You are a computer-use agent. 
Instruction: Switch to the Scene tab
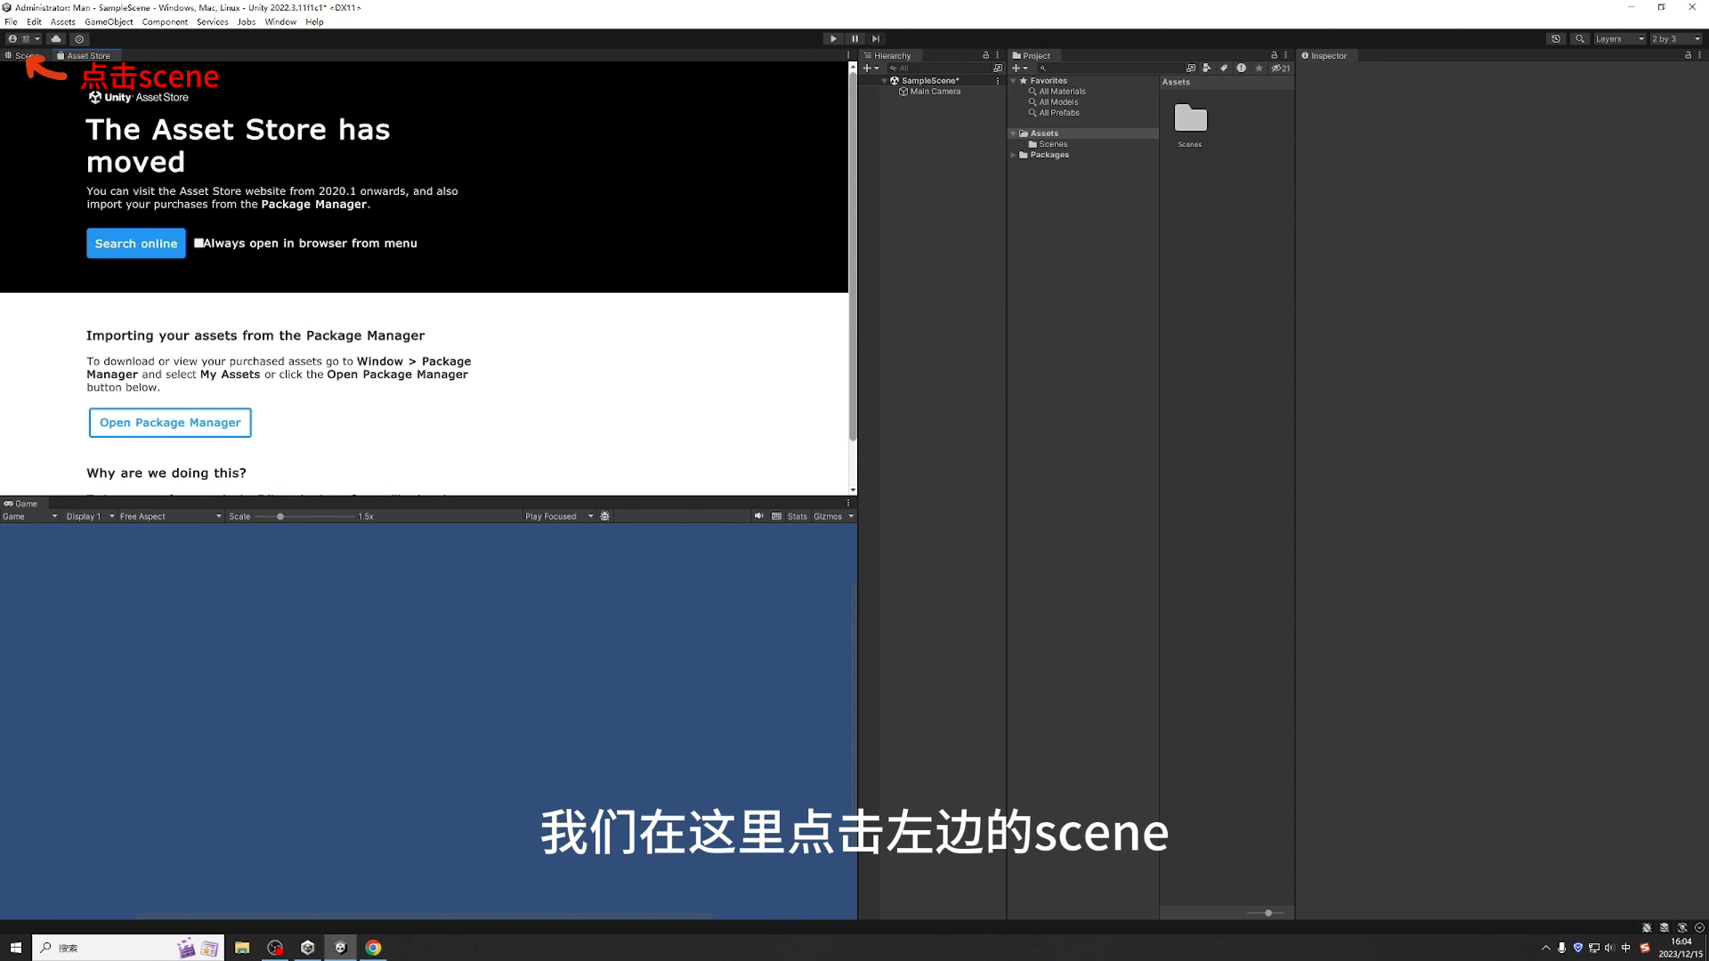coord(22,55)
